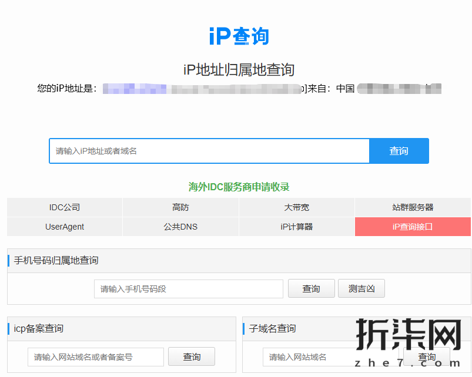Open the 站群服务器 link
The image size is (472, 377).
pos(413,207)
